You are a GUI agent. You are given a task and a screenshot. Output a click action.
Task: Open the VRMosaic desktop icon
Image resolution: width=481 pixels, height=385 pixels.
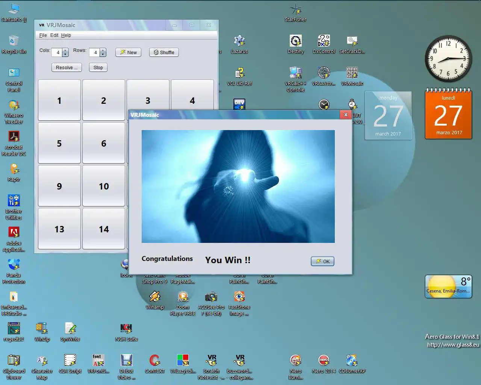352,76
